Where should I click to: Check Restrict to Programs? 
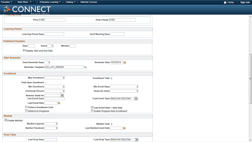[26, 111]
